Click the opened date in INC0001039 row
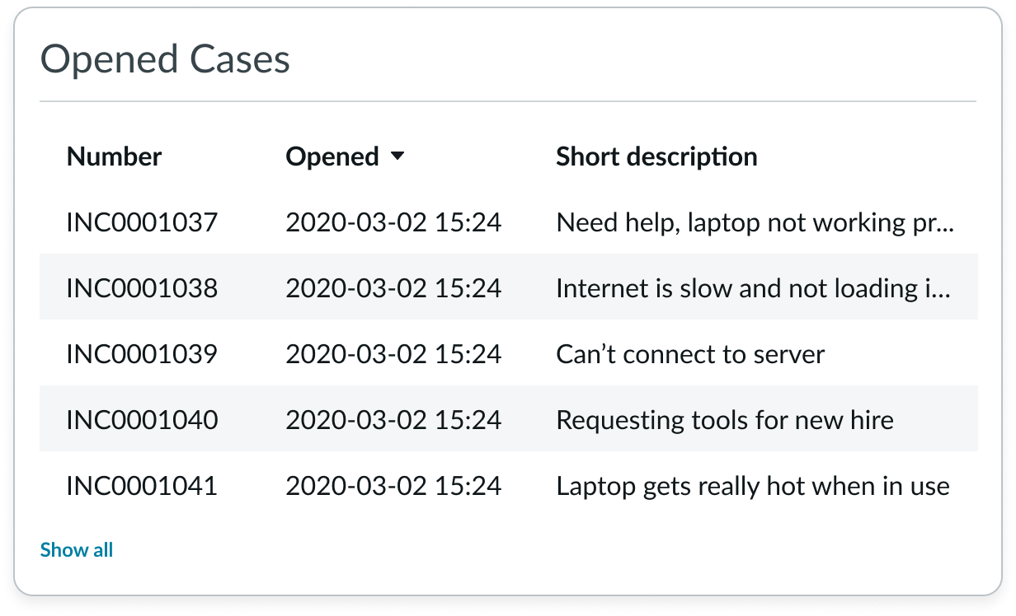1016x616 pixels. (x=393, y=354)
